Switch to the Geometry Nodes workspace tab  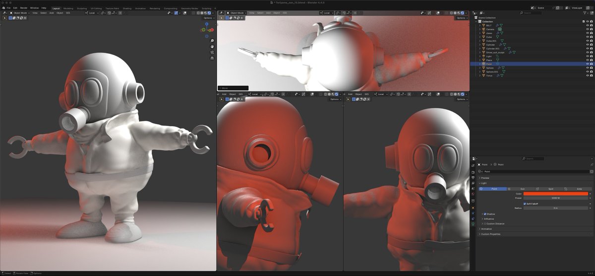[188, 8]
